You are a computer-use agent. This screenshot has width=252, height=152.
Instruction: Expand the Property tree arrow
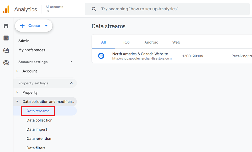point(17,92)
